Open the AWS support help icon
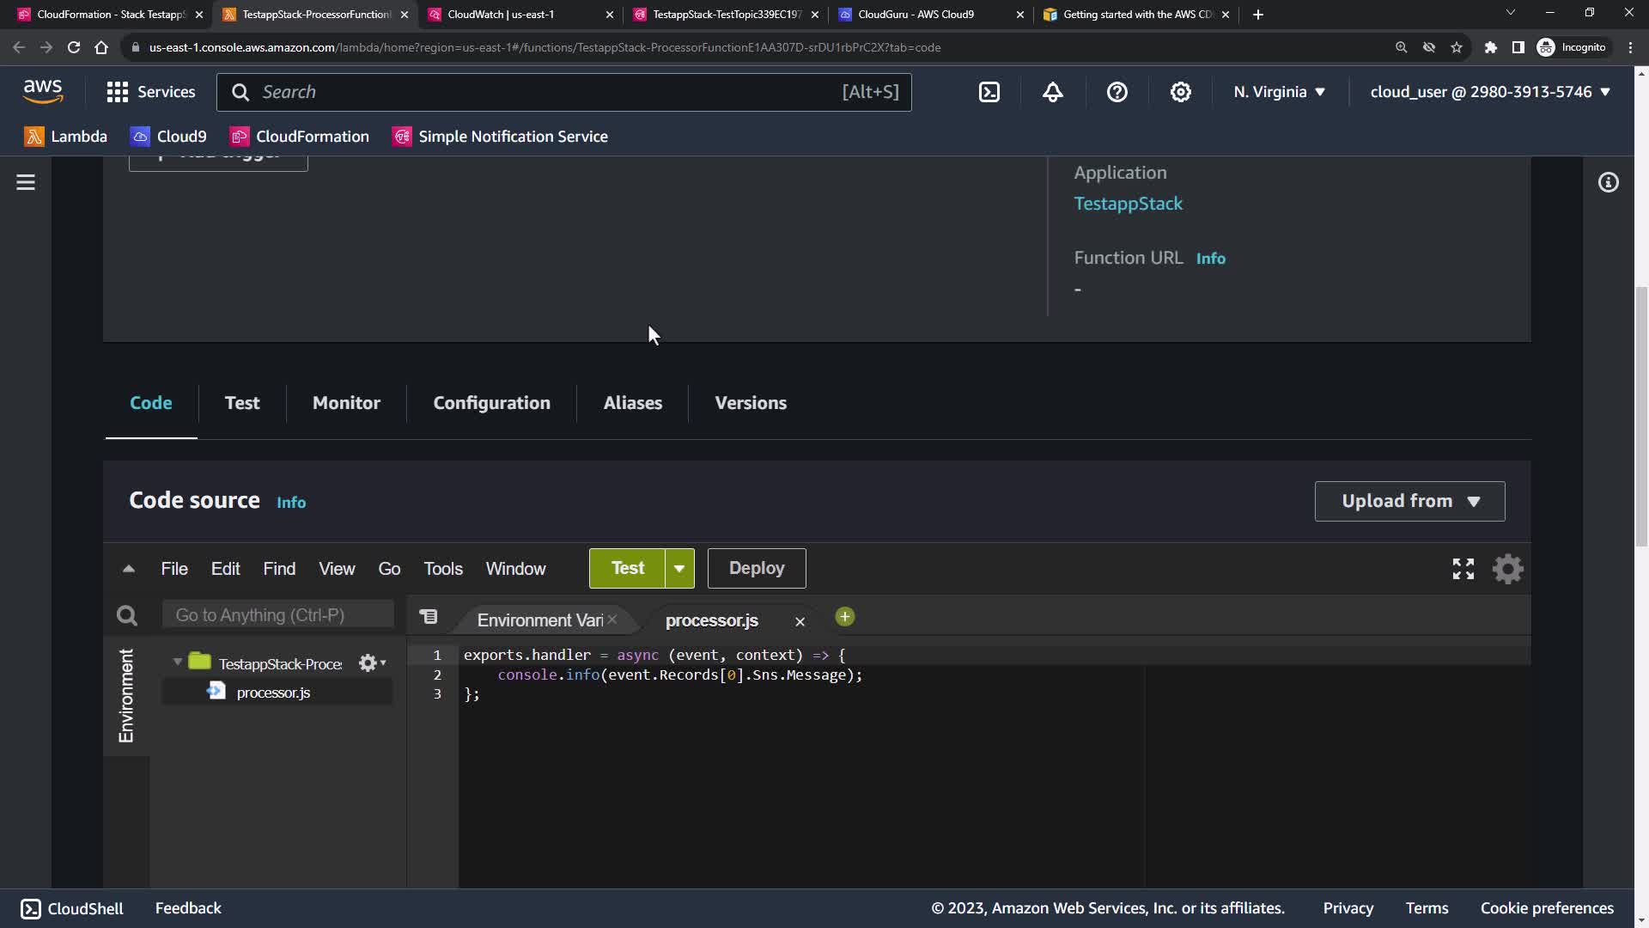The width and height of the screenshot is (1649, 928). click(1117, 92)
